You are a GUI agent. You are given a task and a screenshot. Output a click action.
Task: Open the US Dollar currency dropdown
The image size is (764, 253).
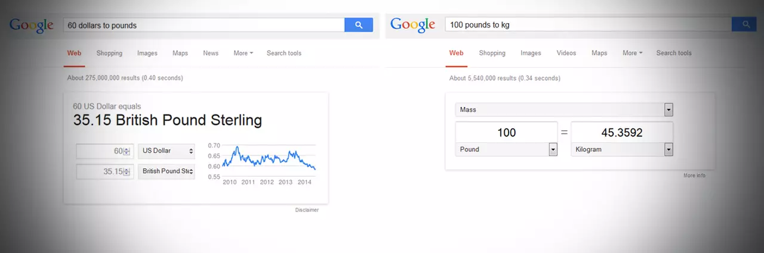(x=167, y=151)
